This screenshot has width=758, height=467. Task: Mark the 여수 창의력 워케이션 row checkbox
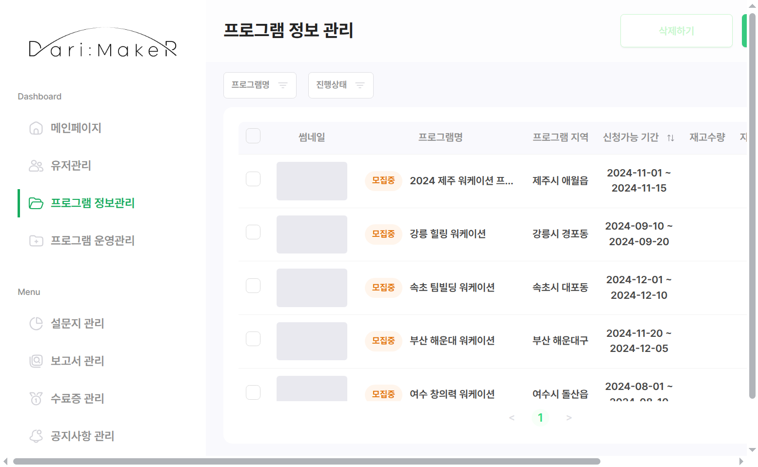coord(253,392)
